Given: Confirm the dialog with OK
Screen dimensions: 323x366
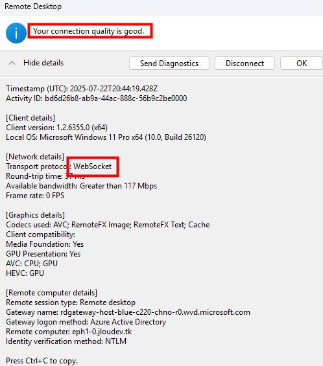Looking at the screenshot, I should pyautogui.click(x=302, y=63).
